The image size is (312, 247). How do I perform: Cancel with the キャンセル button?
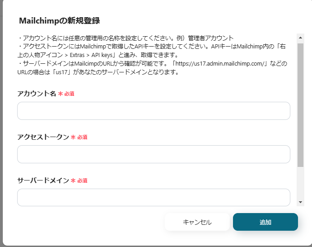point(197,222)
